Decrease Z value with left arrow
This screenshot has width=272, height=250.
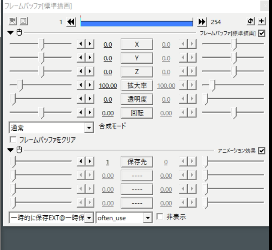81,71
